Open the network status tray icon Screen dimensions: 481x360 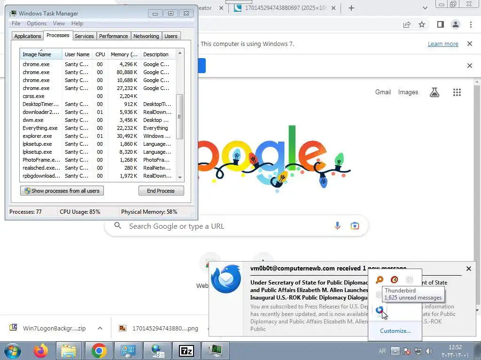[x=418, y=351]
